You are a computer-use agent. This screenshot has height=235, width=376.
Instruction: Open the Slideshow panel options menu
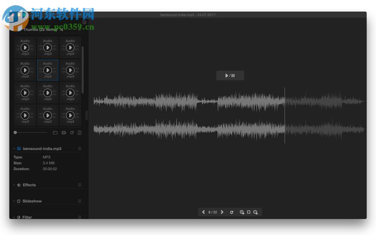pyautogui.click(x=79, y=201)
